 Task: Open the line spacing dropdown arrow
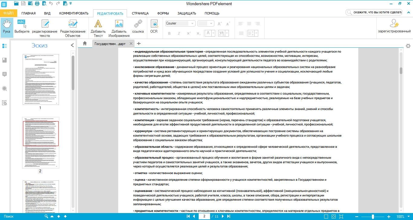(256, 33)
